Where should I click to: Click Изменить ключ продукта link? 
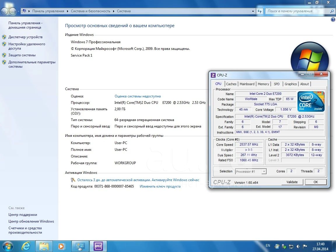tap(160, 186)
